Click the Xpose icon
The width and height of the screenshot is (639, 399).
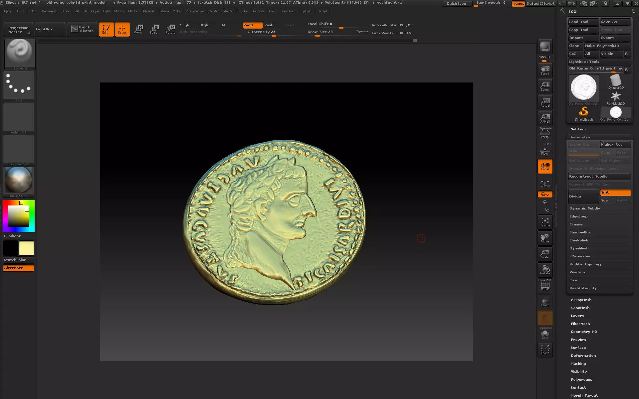tap(545, 349)
